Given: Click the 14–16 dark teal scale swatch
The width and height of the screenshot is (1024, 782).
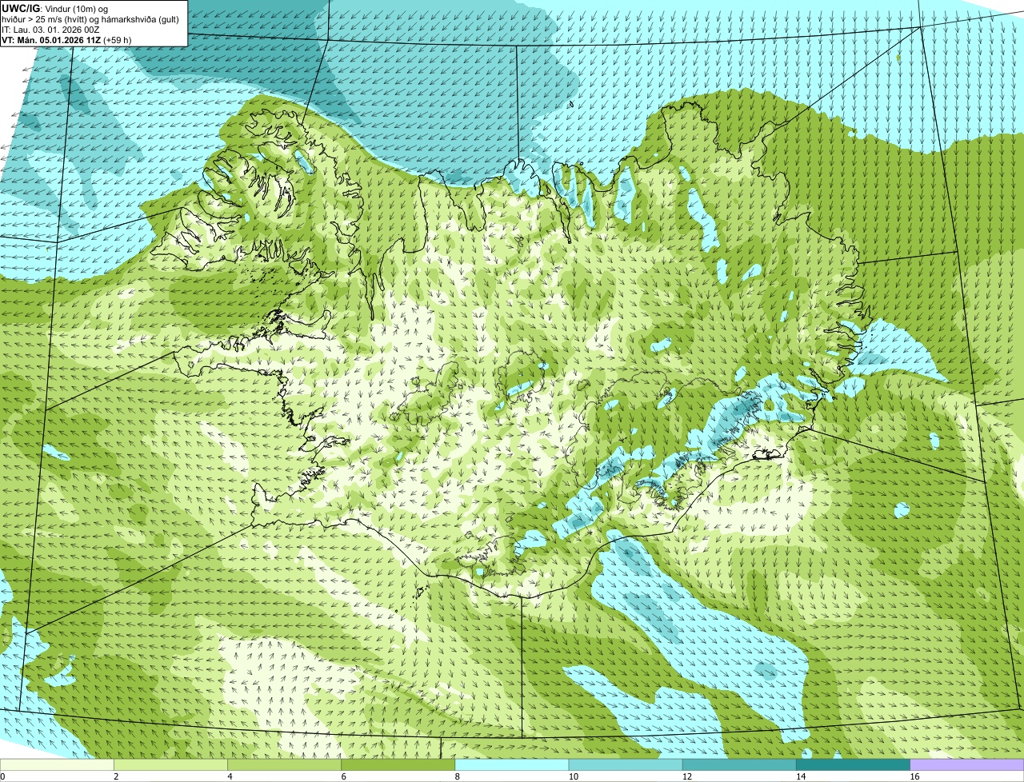Looking at the screenshot, I should click(854, 764).
